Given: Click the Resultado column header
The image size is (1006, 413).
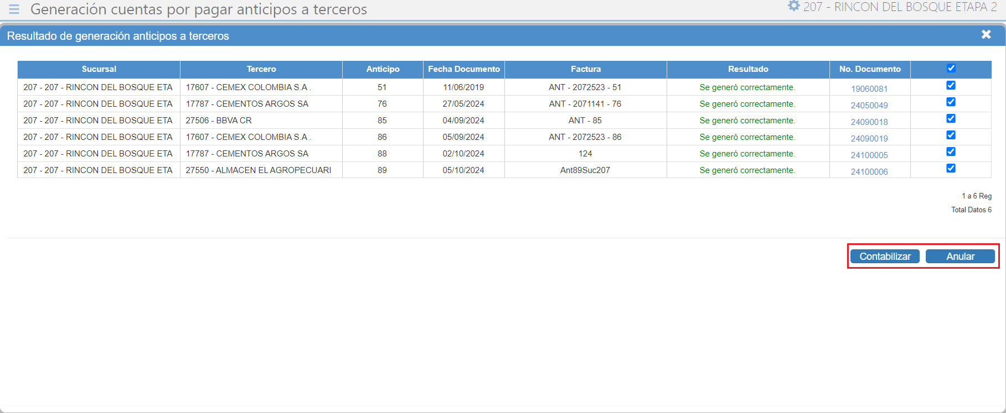Looking at the screenshot, I should [748, 69].
